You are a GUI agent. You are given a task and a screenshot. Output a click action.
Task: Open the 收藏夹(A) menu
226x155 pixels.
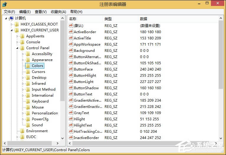click(58, 12)
